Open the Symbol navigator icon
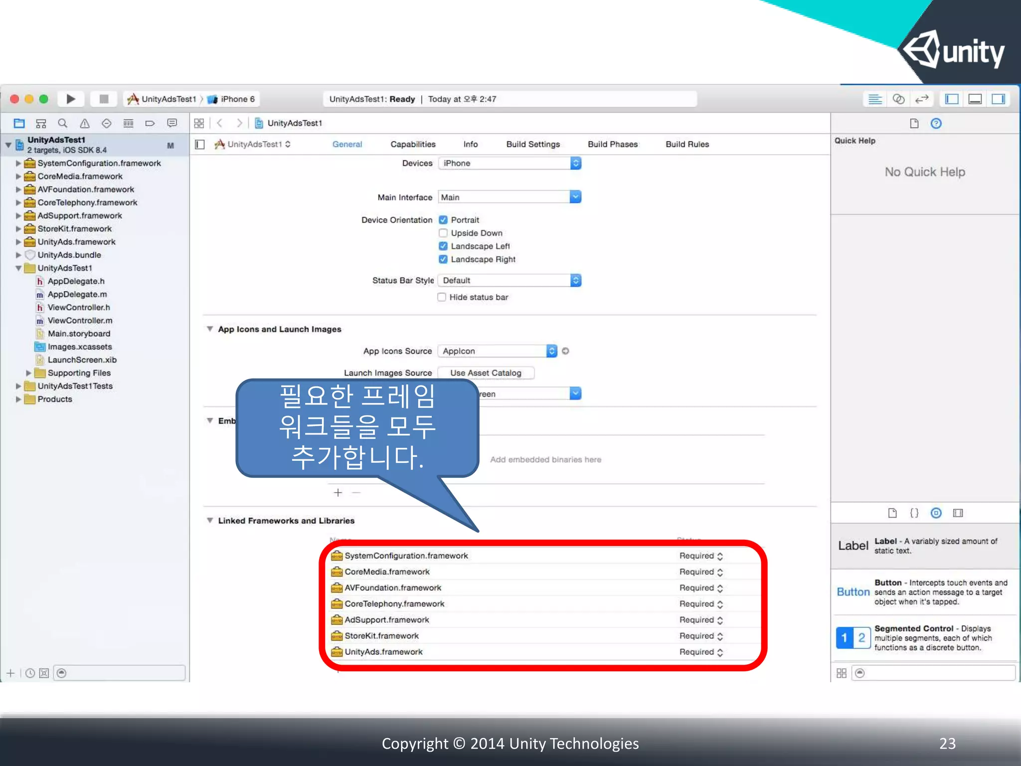The width and height of the screenshot is (1021, 766). click(x=41, y=123)
